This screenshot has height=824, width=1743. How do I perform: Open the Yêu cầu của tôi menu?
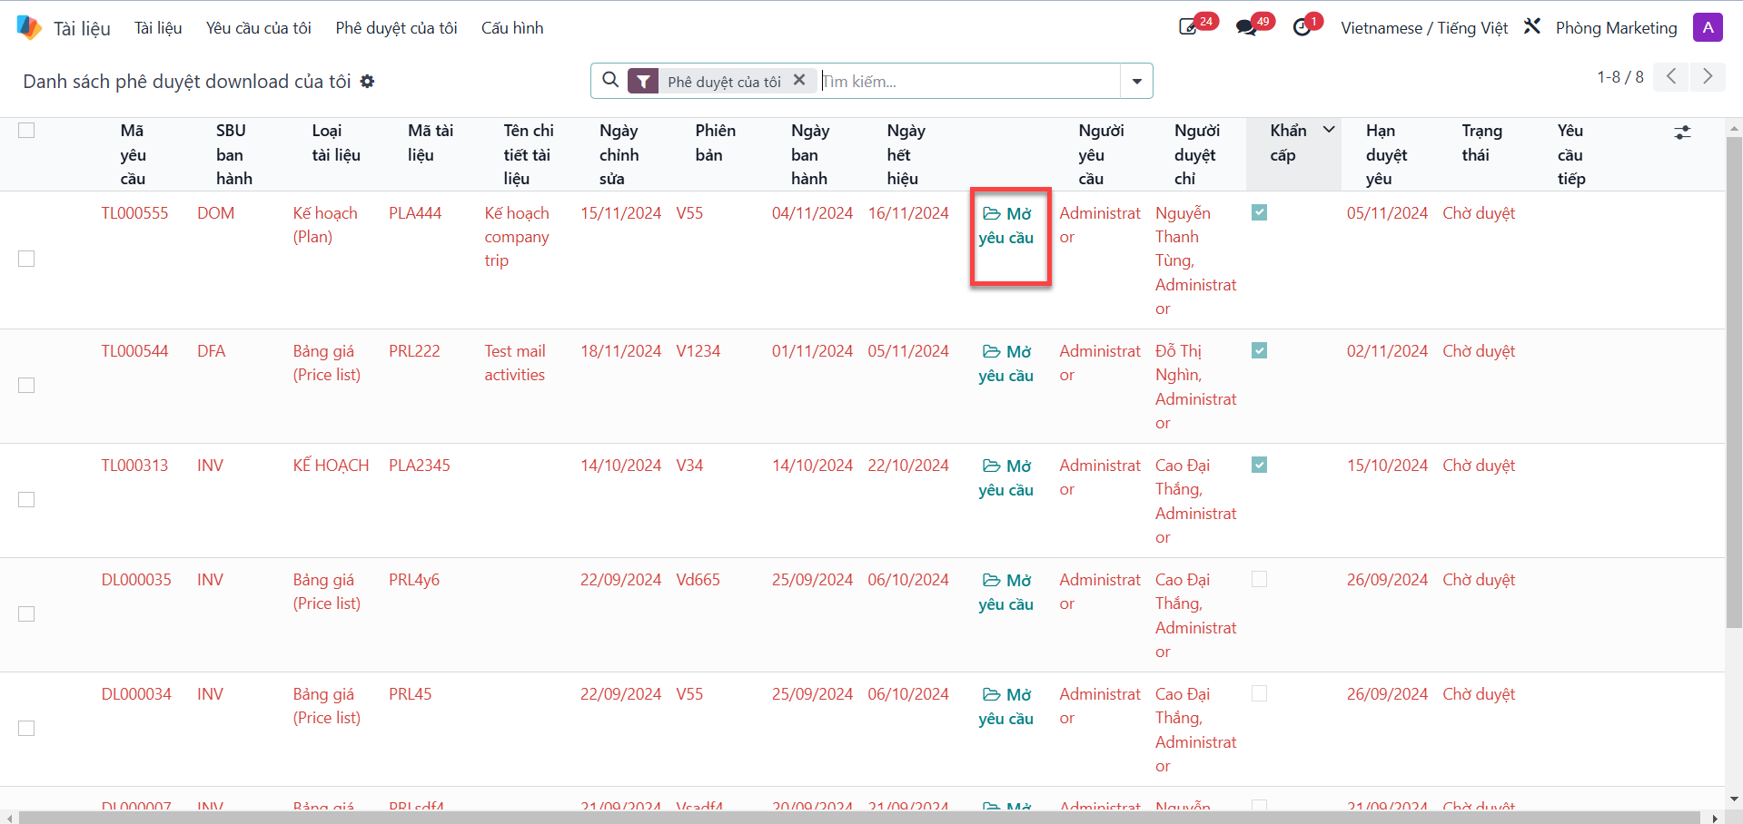click(x=258, y=28)
